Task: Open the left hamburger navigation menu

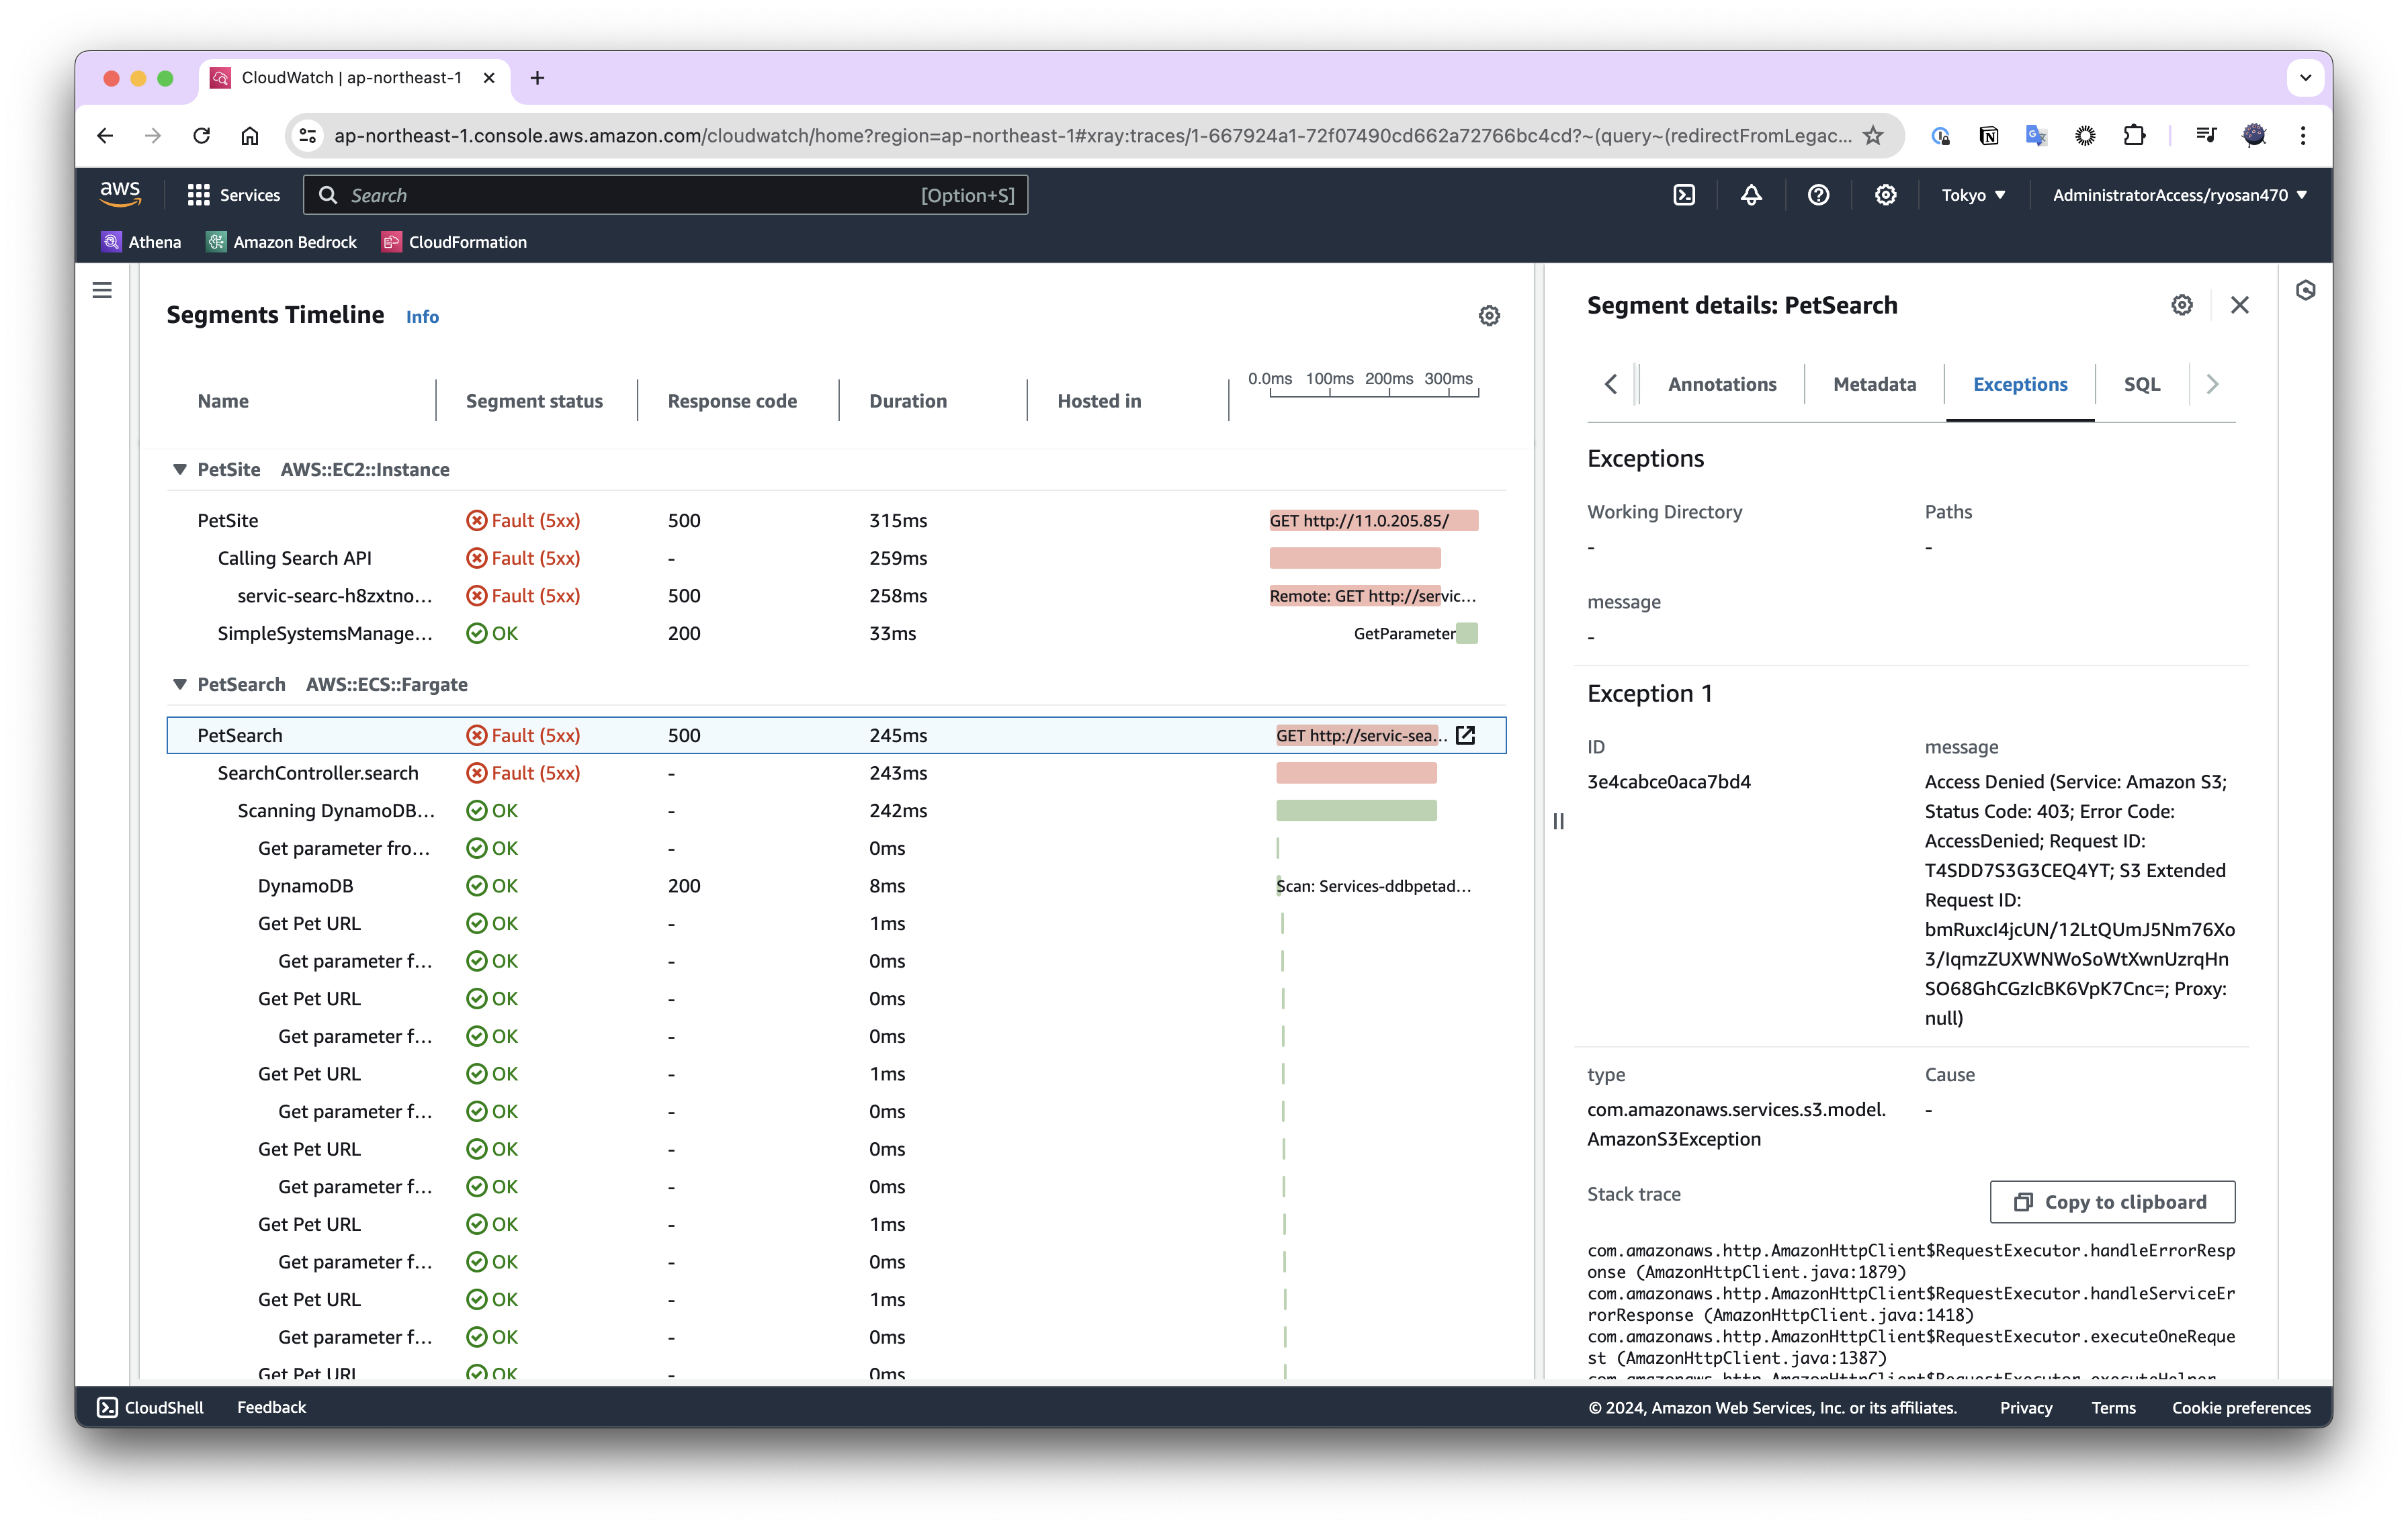Action: (x=102, y=291)
